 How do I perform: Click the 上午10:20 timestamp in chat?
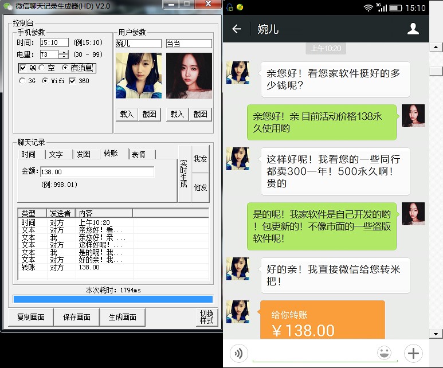[x=326, y=48]
